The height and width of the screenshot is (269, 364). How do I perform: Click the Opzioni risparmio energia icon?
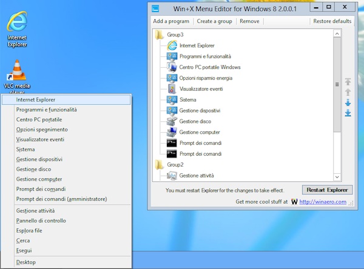pyautogui.click(x=172, y=78)
